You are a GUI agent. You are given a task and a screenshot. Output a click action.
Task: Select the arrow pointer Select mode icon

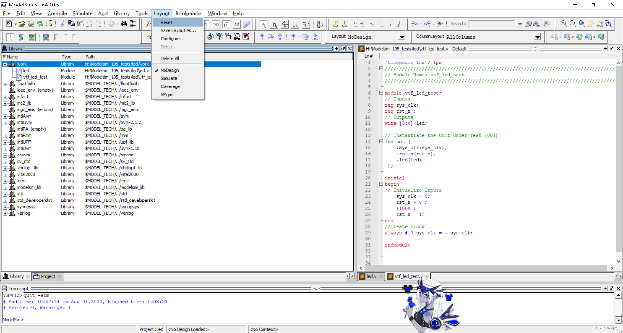coord(263,24)
